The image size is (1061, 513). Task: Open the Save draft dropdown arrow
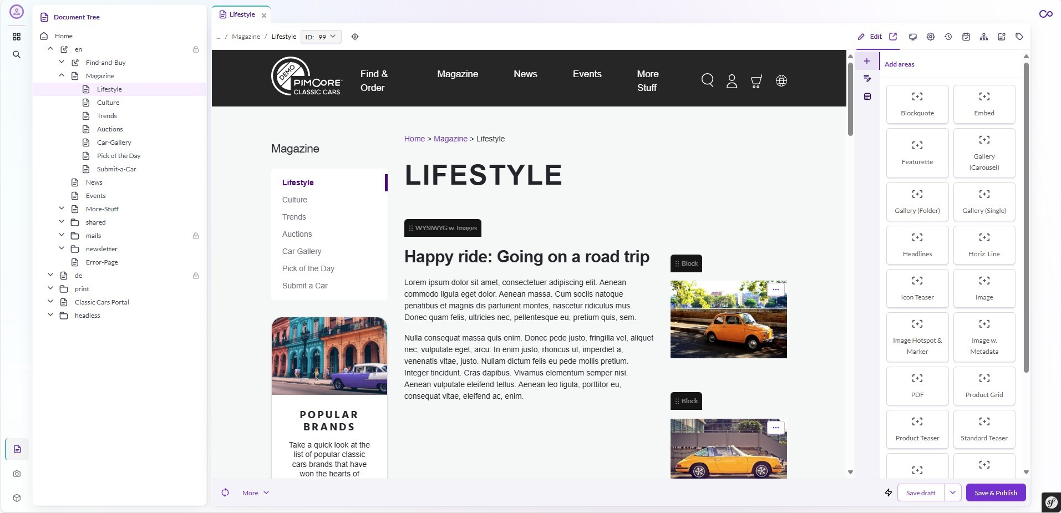point(953,492)
